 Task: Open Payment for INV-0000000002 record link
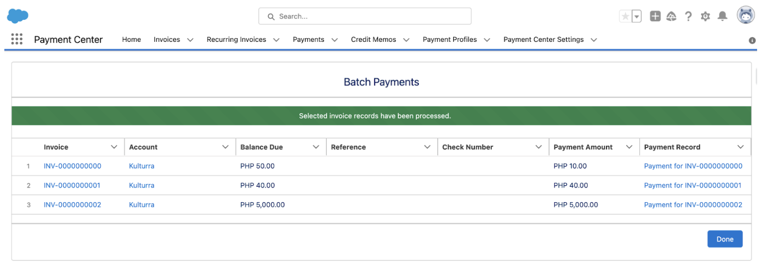click(692, 205)
